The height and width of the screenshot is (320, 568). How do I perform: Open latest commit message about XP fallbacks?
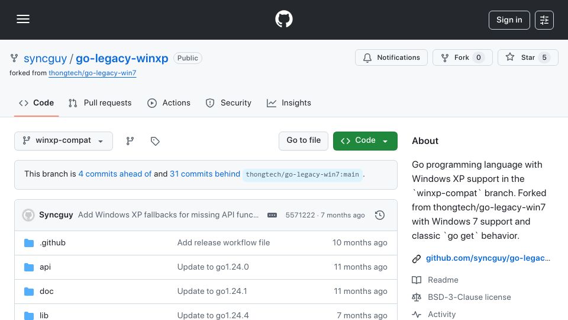point(169,215)
